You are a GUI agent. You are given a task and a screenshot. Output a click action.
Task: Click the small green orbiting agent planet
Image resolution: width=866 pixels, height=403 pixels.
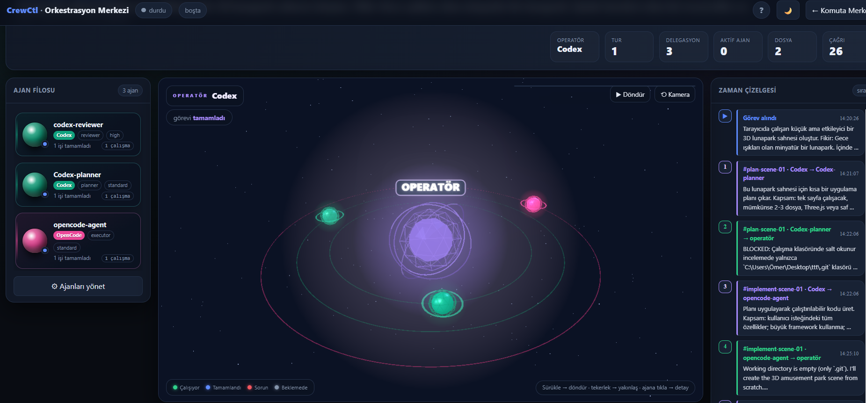[330, 216]
